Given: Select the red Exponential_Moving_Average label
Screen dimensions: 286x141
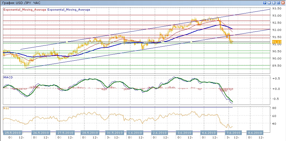Looking at the screenshot, I should coord(24,9).
